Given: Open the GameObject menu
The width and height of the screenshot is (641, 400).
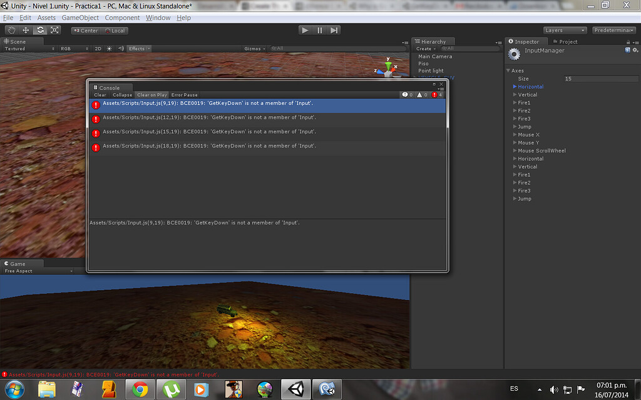Looking at the screenshot, I should 80,17.
